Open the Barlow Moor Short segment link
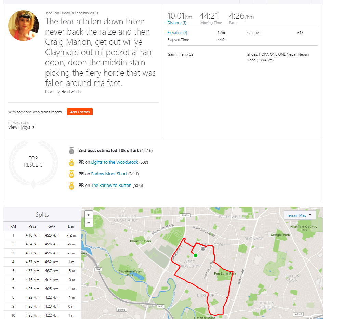Image resolution: width=354 pixels, height=319 pixels. click(x=109, y=174)
